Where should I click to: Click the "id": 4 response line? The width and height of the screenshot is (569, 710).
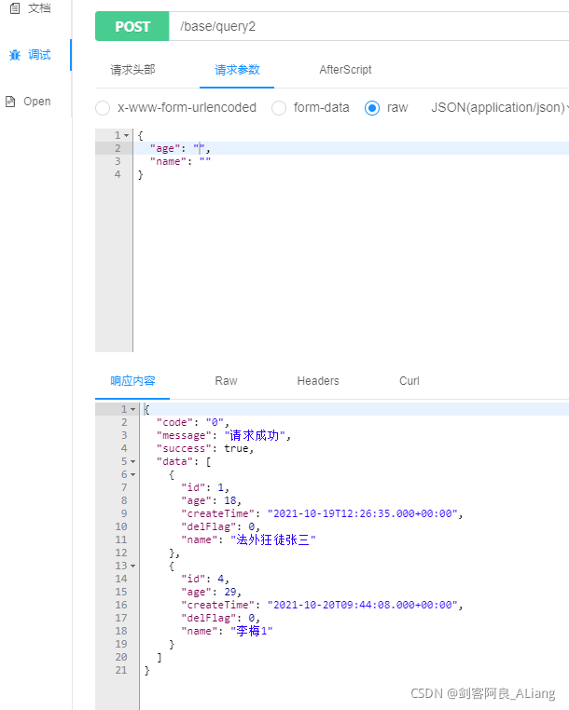pyautogui.click(x=205, y=579)
